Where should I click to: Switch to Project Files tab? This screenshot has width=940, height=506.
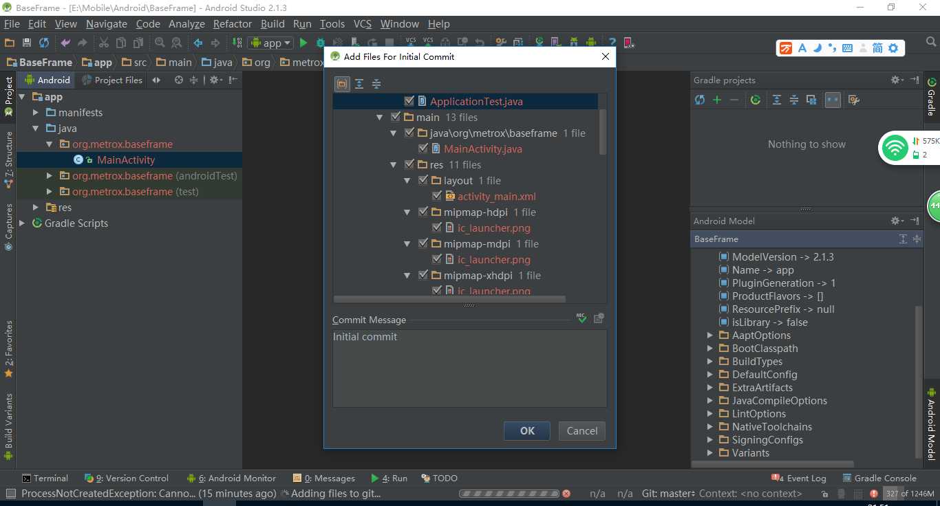coord(111,80)
